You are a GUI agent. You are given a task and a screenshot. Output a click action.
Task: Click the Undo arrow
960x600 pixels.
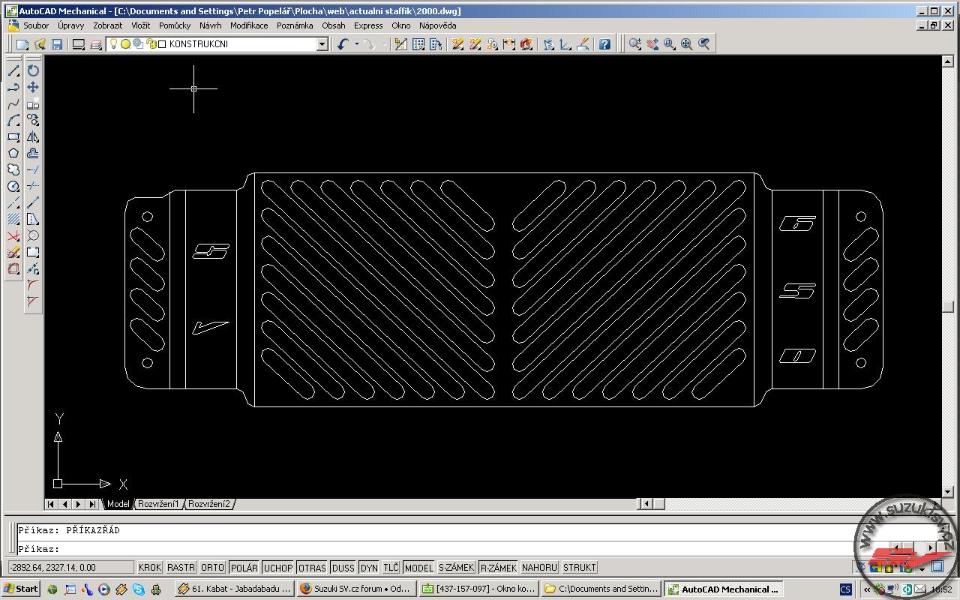[343, 44]
